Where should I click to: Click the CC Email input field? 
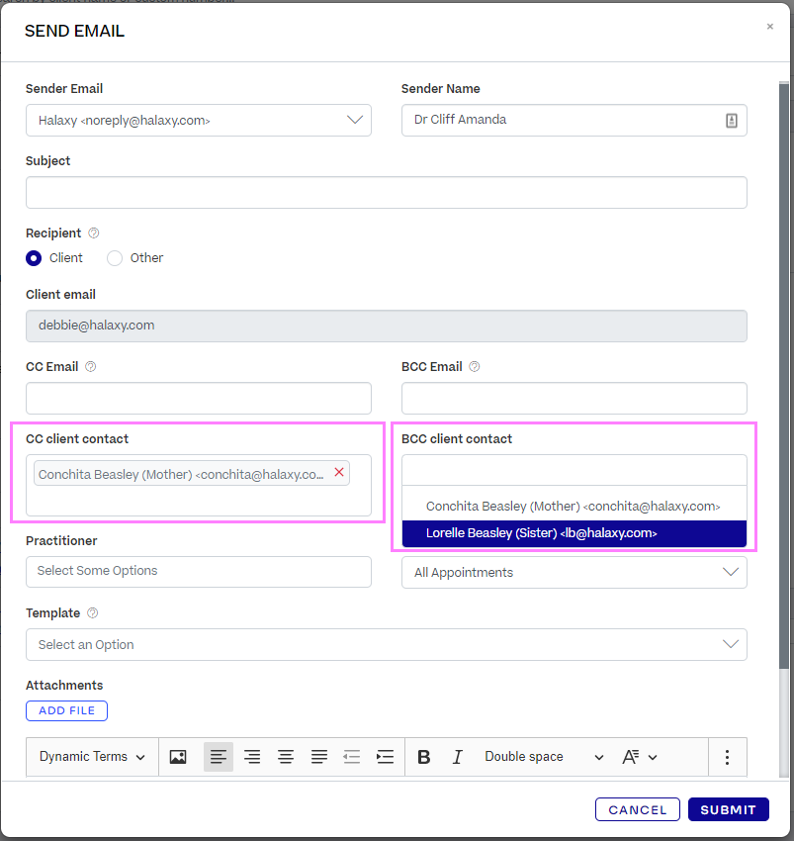(199, 398)
